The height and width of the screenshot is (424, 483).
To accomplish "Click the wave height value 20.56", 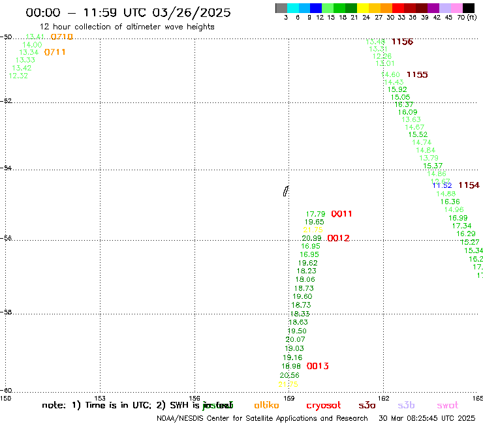I will tap(290, 375).
